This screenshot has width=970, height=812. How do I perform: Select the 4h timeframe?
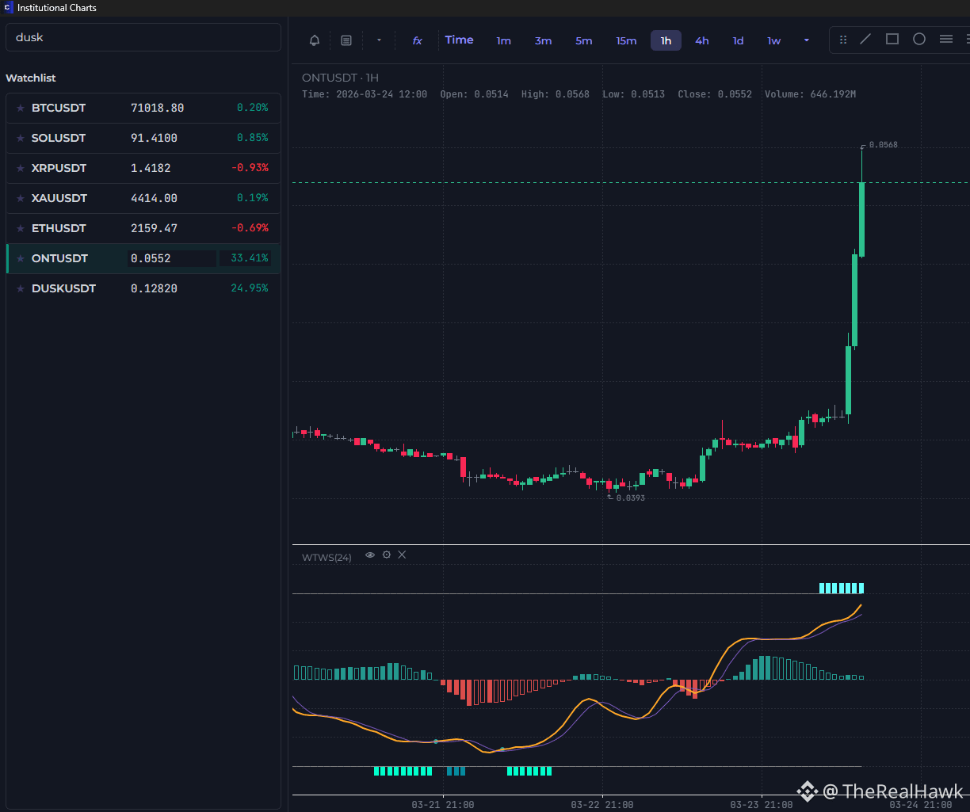(702, 40)
